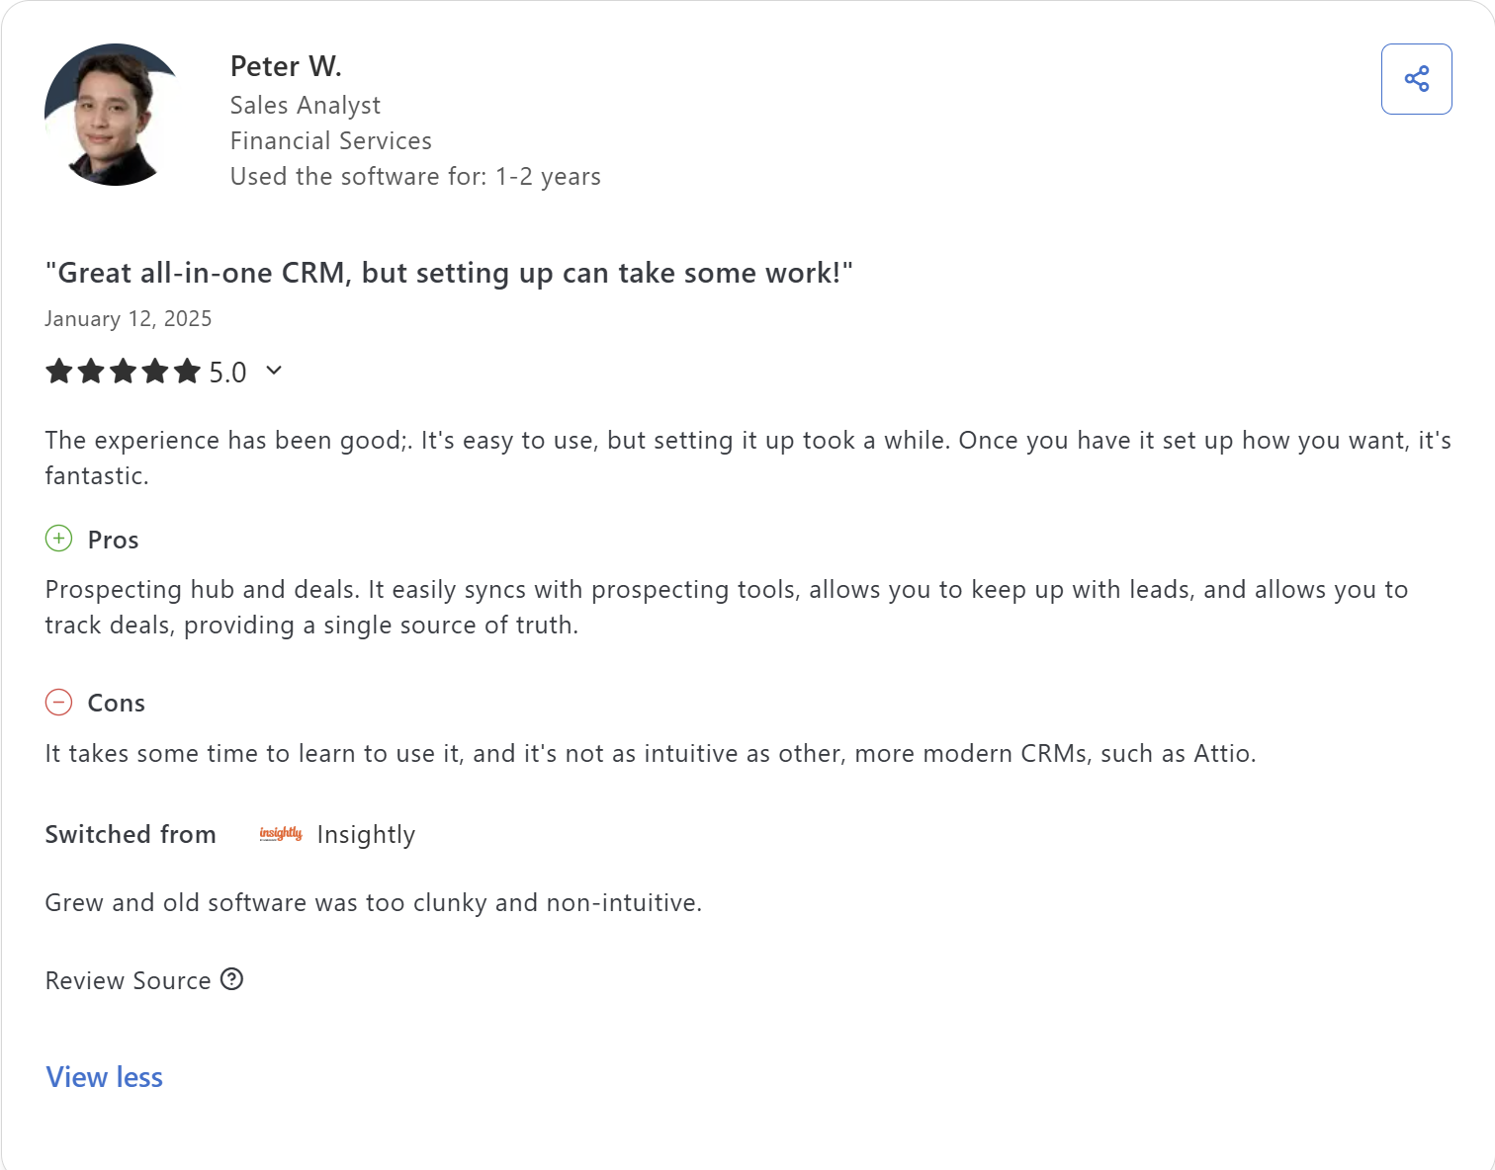Click the Cons heading text
The height and width of the screenshot is (1170, 1495).
117,703
